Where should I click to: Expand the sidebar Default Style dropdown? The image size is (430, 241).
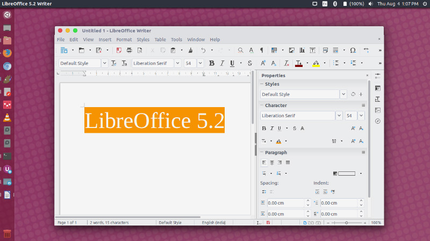point(343,94)
